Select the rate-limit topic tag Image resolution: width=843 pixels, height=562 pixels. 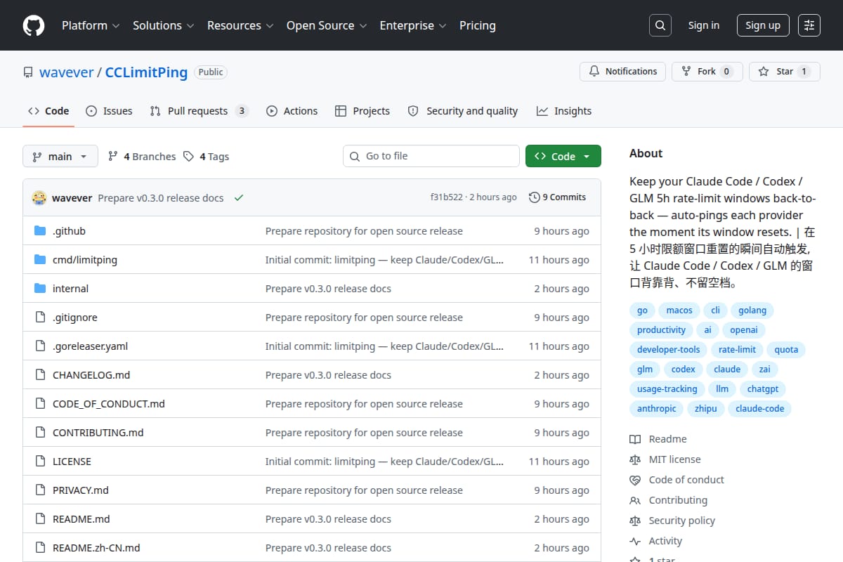tap(737, 349)
